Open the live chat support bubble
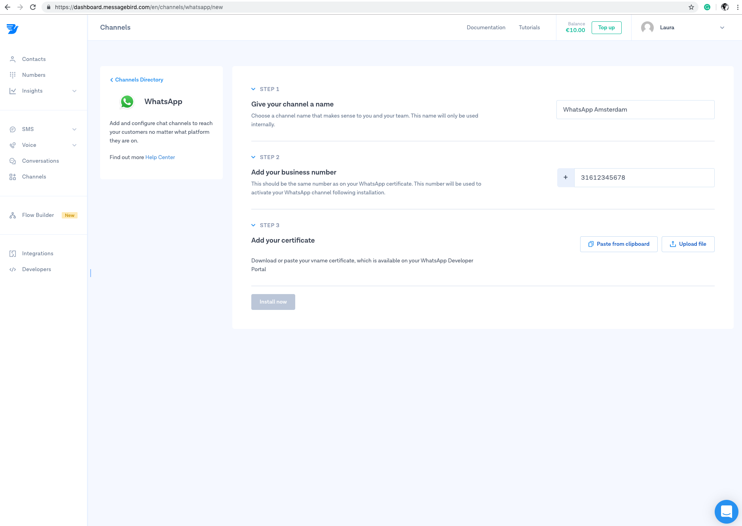 (726, 511)
